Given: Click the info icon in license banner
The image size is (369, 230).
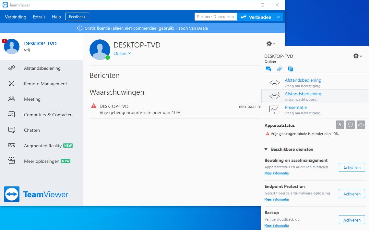Looking at the screenshot, I should click(x=80, y=28).
